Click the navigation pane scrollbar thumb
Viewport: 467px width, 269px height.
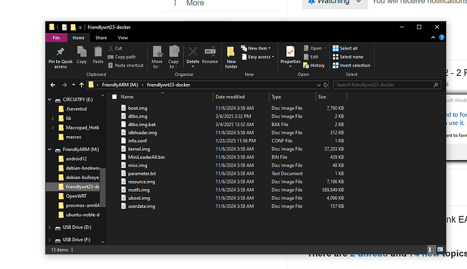click(x=103, y=187)
